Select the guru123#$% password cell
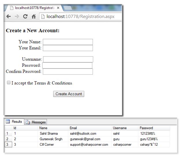The image size is (180, 155). point(154,139)
